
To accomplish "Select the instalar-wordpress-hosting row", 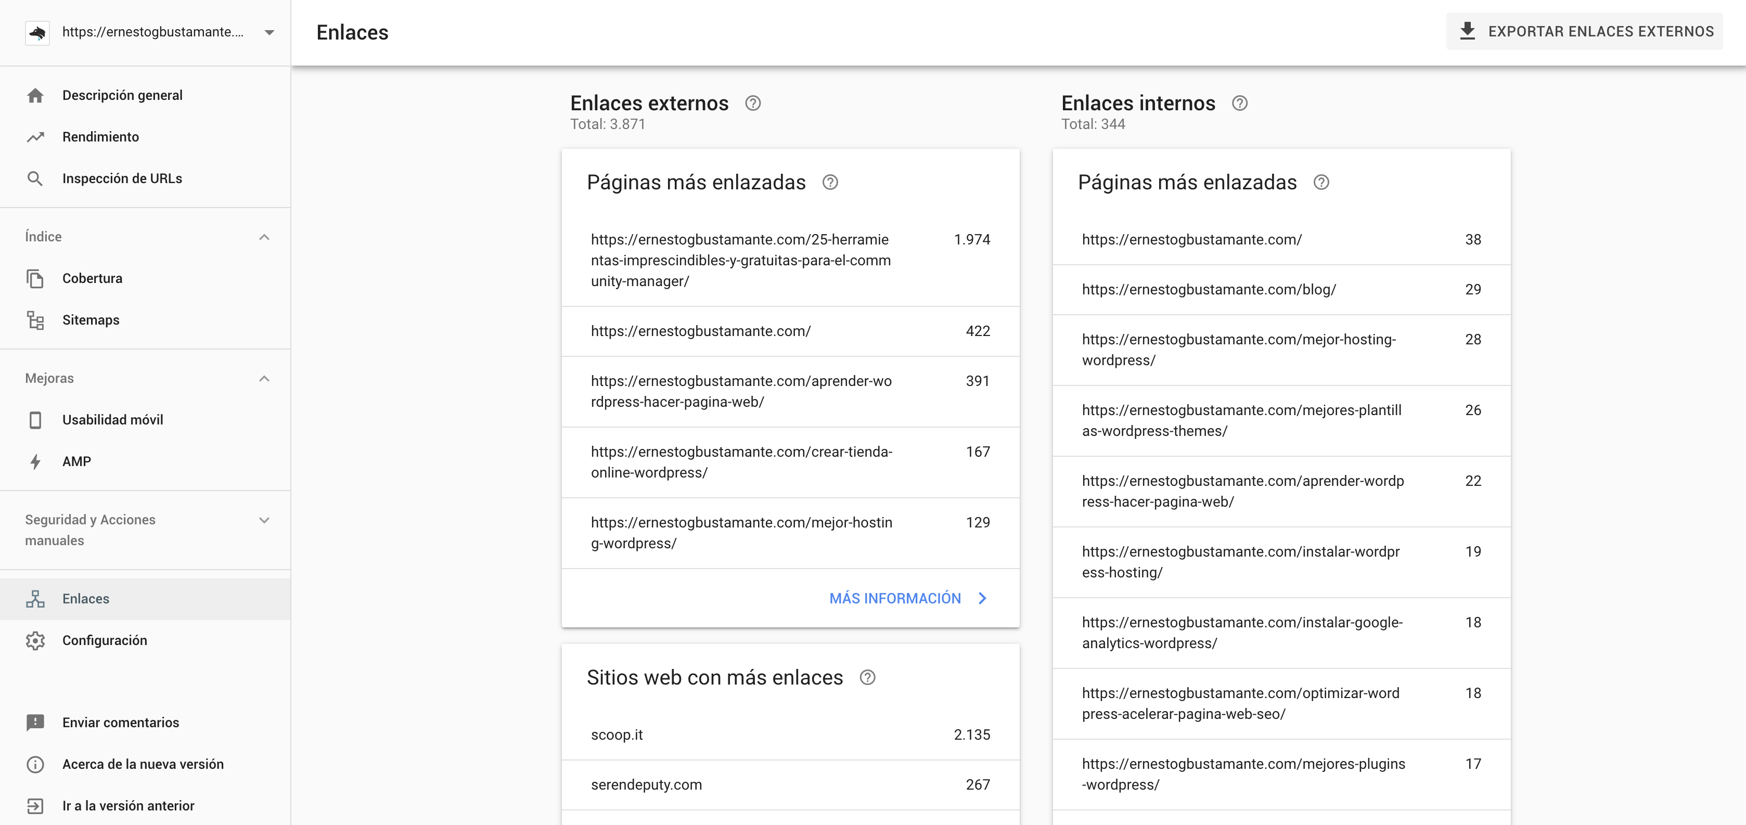I will pos(1281,563).
